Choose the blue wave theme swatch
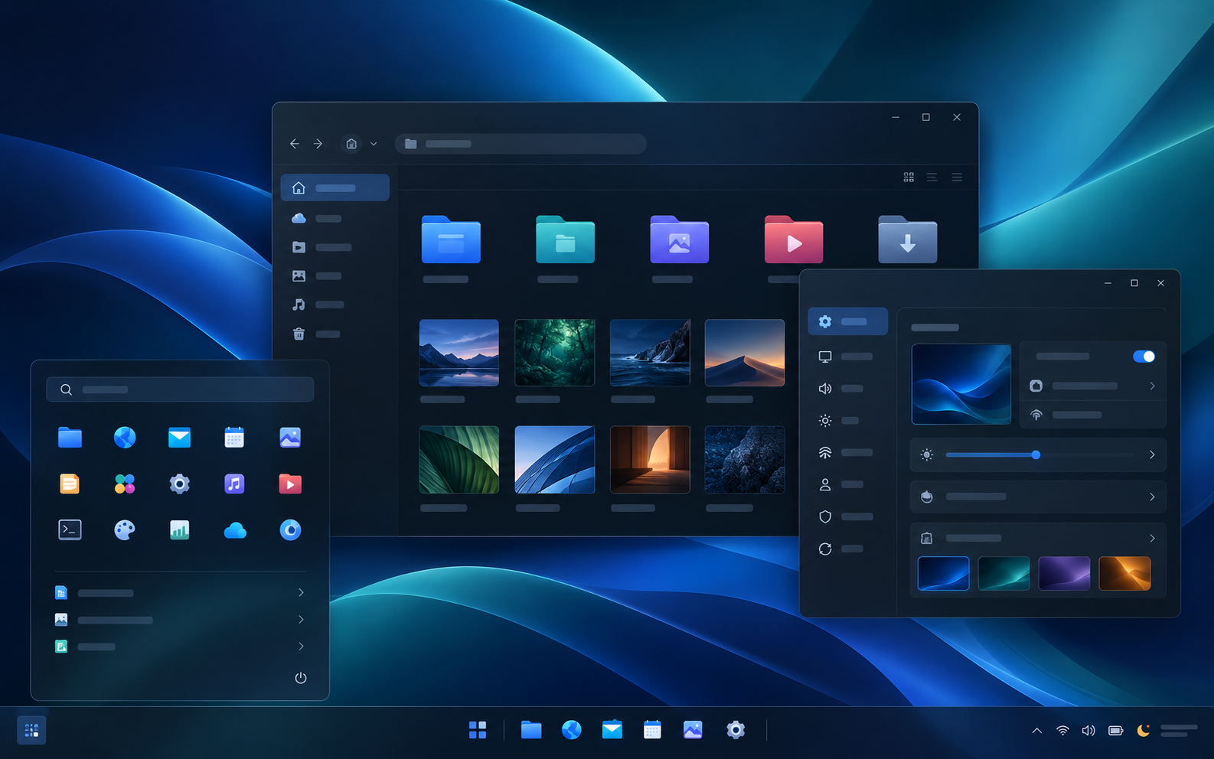This screenshot has height=759, width=1214. [943, 574]
